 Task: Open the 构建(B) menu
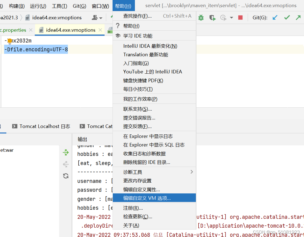pyautogui.click(x=17, y=6)
